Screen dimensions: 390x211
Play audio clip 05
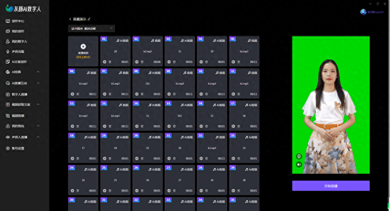tap(233, 62)
